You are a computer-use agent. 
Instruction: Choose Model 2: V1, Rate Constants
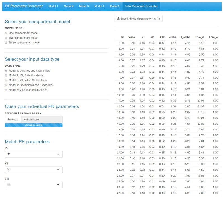(x=6, y=75)
